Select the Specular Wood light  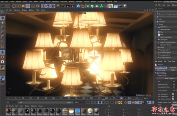click(165, 45)
